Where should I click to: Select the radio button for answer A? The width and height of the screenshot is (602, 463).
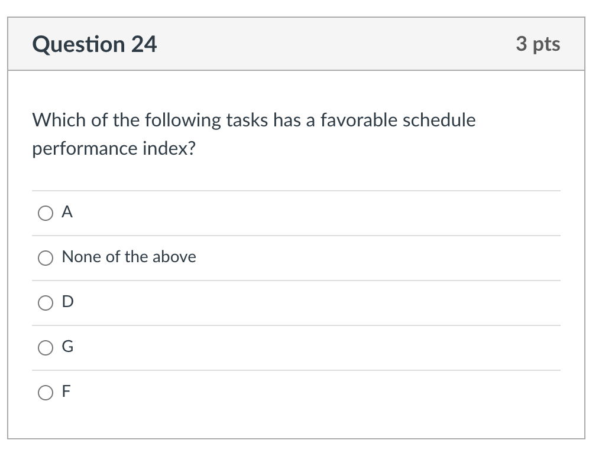tap(46, 213)
